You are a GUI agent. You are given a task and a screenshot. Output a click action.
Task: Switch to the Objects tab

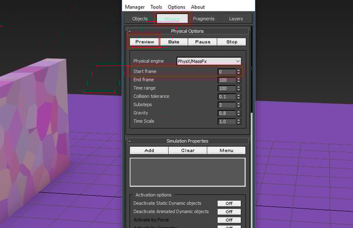(140, 18)
